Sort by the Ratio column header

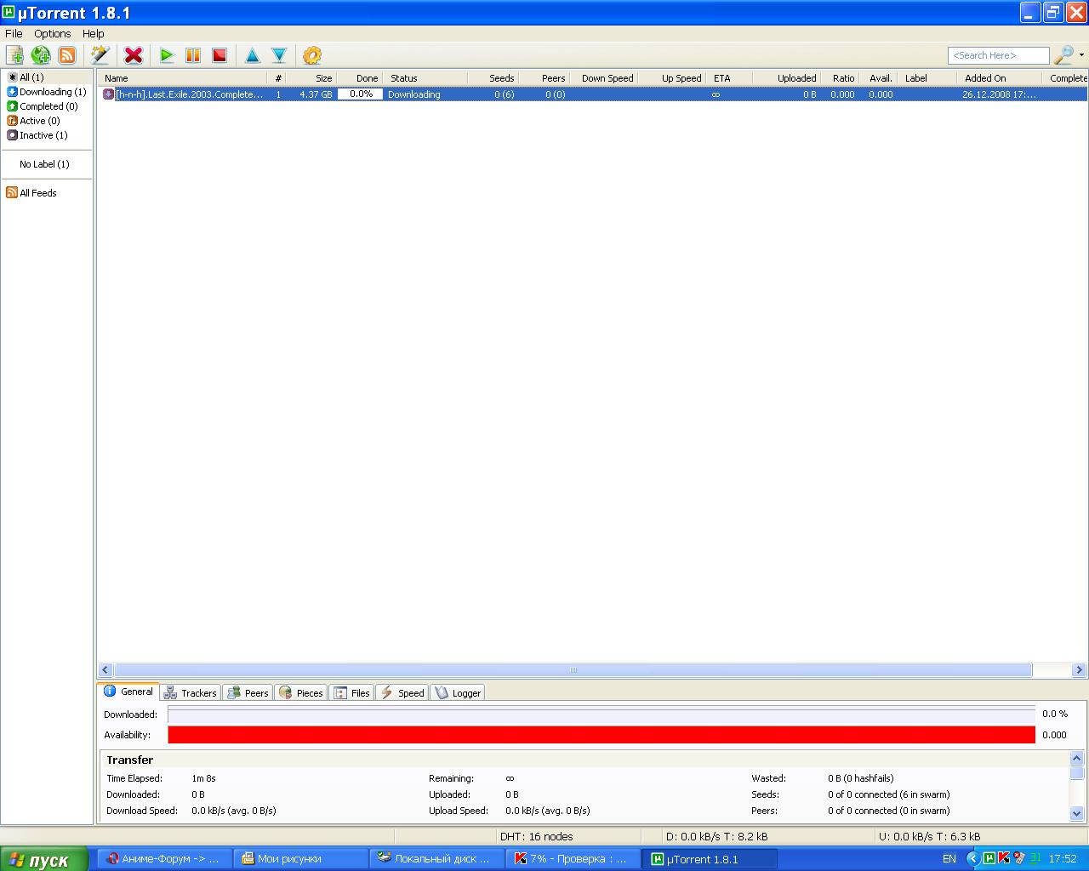(840, 78)
